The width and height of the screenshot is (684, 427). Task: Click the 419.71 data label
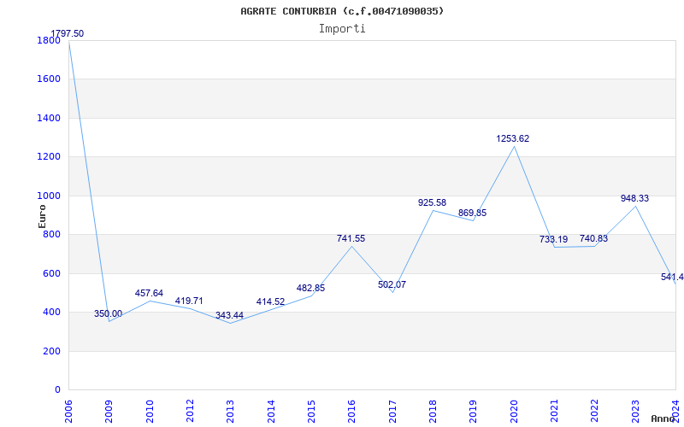tap(189, 301)
